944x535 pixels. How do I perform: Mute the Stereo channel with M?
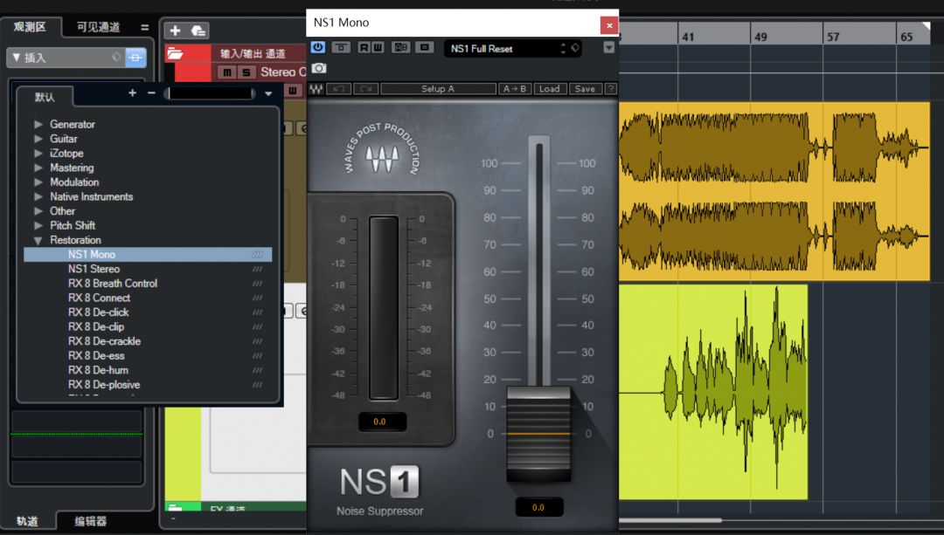coord(227,72)
